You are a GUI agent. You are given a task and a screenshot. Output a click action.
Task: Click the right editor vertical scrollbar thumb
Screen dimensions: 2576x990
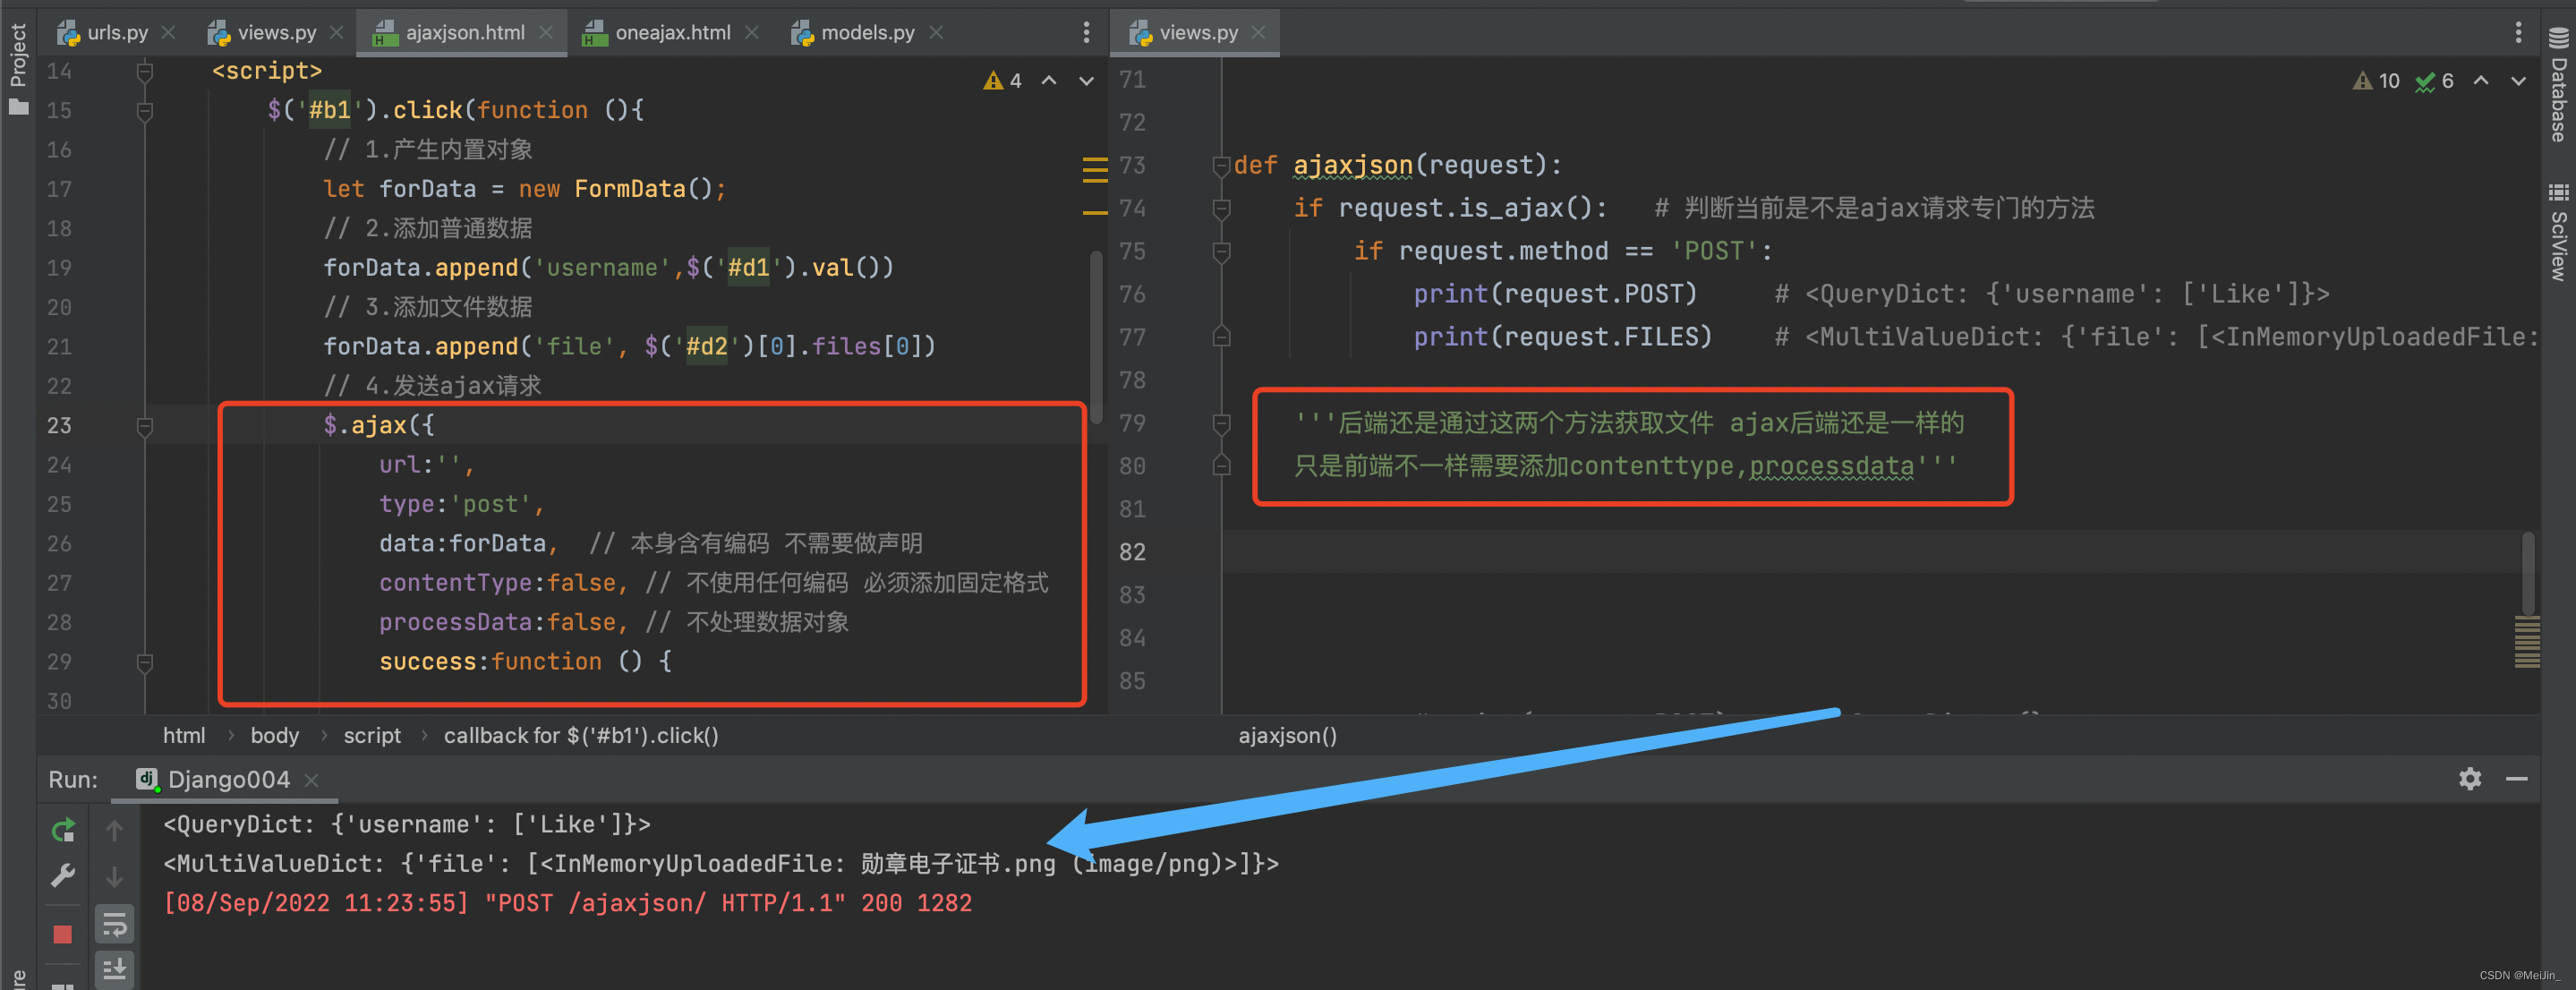click(2527, 574)
